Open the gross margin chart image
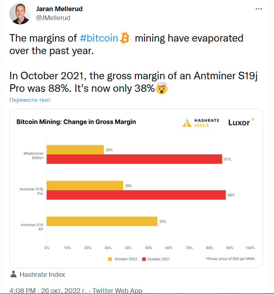 pos(136,188)
